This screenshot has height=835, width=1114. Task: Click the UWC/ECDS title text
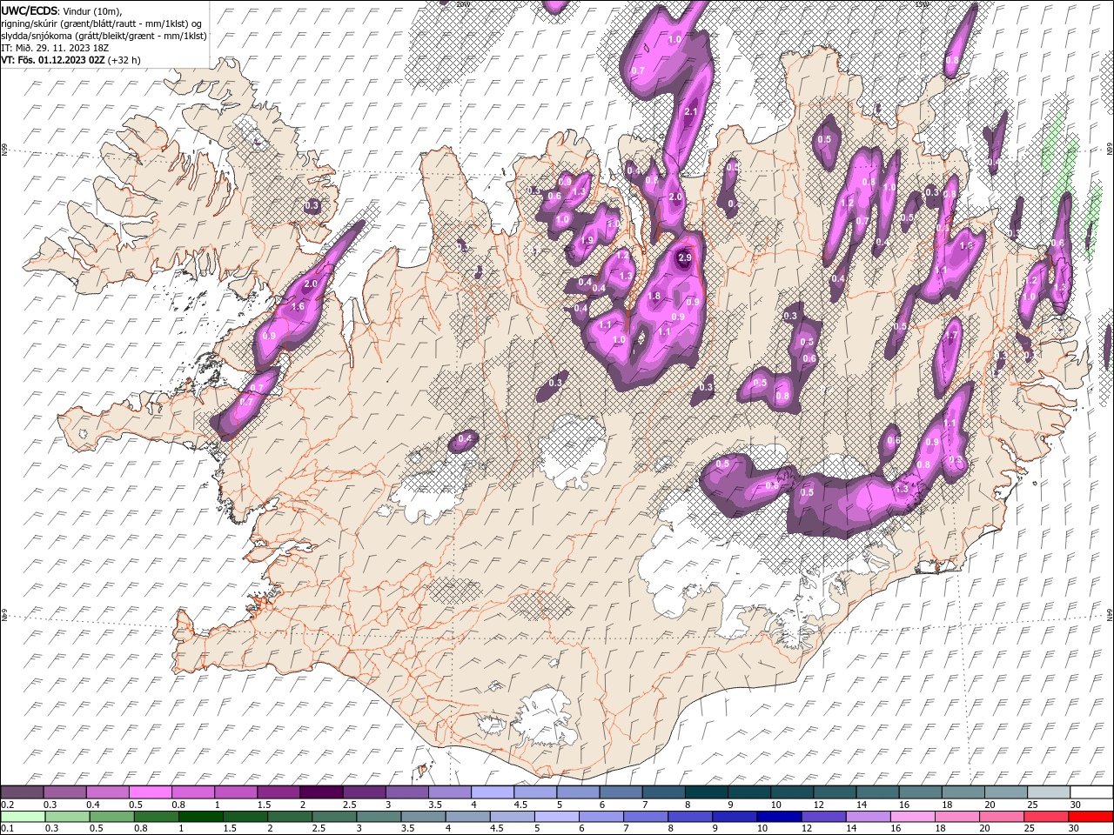coord(30,10)
